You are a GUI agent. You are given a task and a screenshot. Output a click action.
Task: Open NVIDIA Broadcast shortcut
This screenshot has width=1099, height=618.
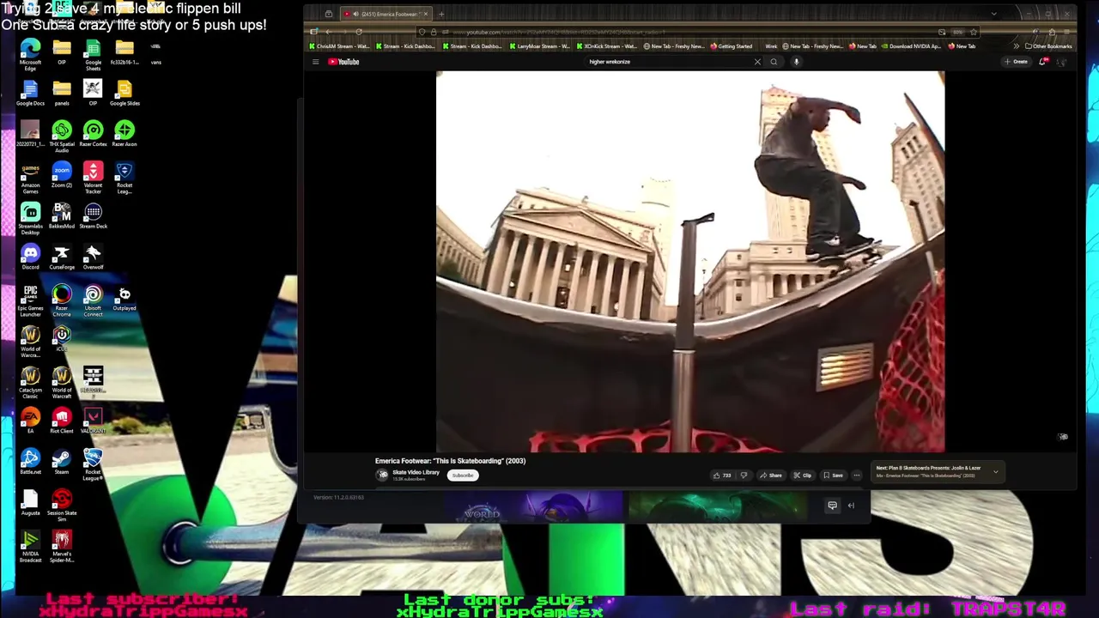pos(30,547)
